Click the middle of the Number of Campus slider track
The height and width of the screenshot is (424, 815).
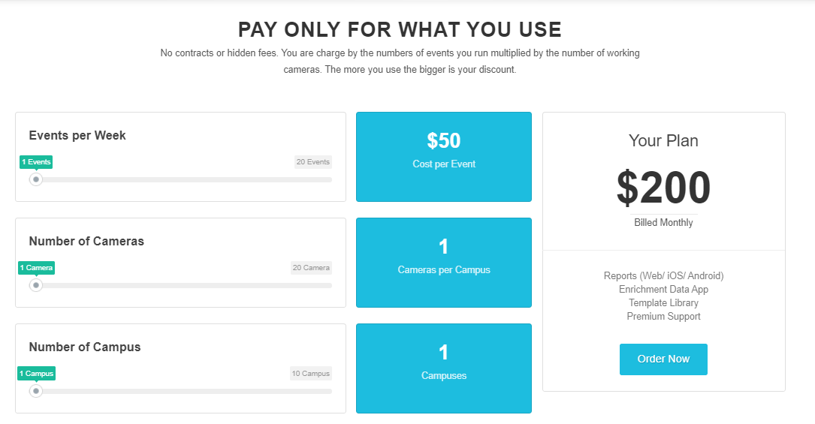click(184, 391)
